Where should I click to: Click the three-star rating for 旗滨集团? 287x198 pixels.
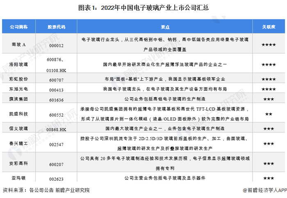point(269,99)
